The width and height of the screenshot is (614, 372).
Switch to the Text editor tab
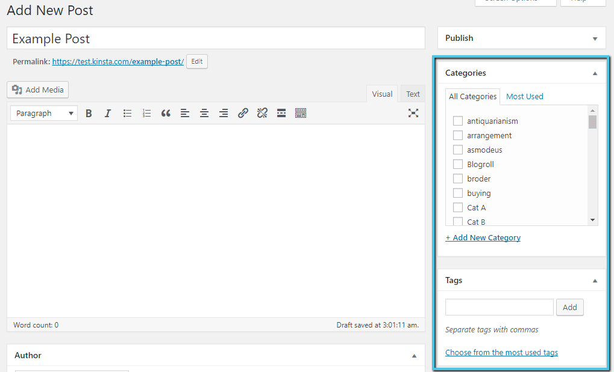(412, 94)
